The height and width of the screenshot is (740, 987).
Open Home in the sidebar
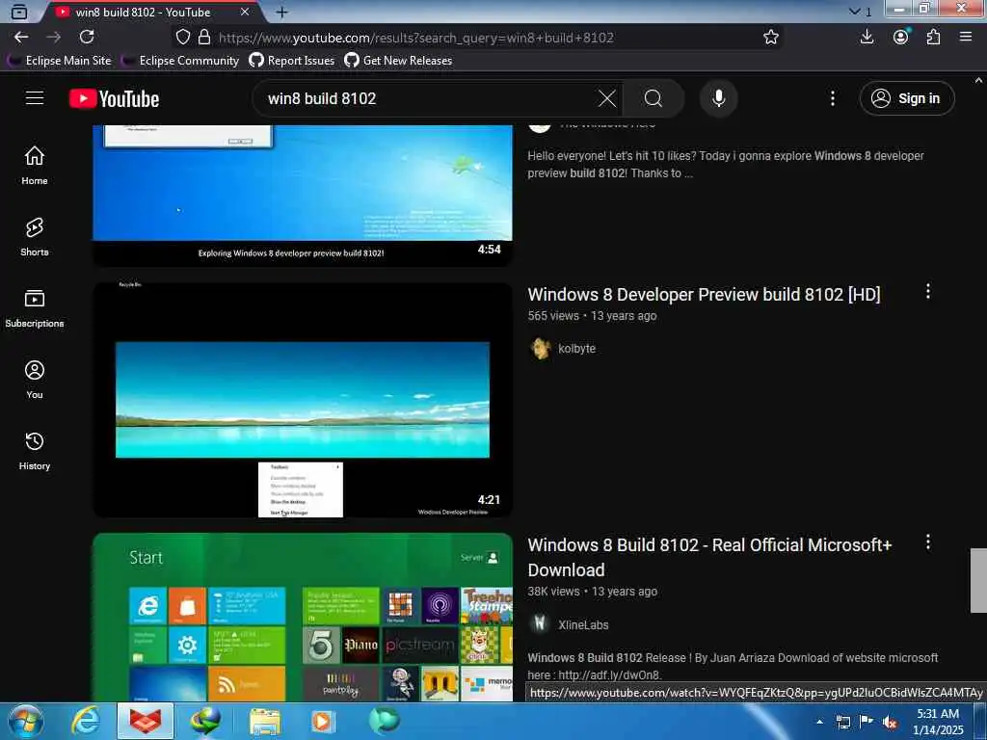(35, 165)
